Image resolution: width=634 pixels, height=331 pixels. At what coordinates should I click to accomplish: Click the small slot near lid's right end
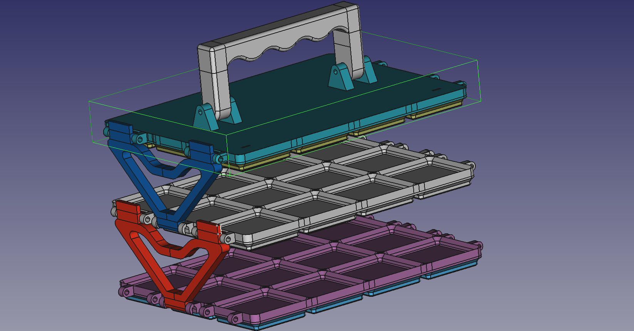pyautogui.click(x=436, y=90)
